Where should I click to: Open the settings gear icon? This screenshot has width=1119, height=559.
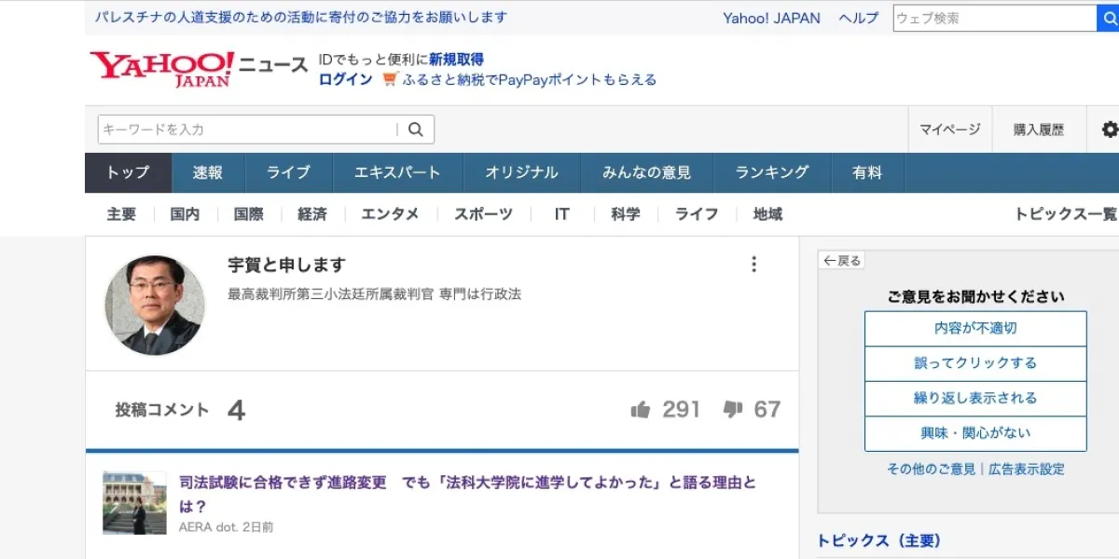pyautogui.click(x=1110, y=130)
